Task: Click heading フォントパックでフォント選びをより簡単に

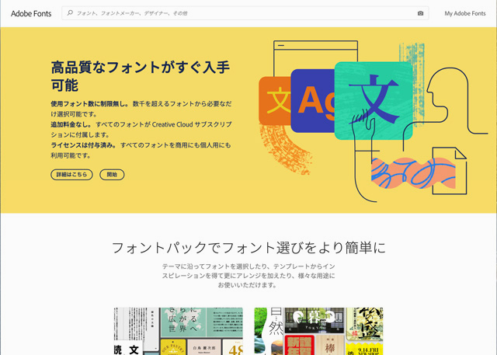Action: pyautogui.click(x=248, y=248)
